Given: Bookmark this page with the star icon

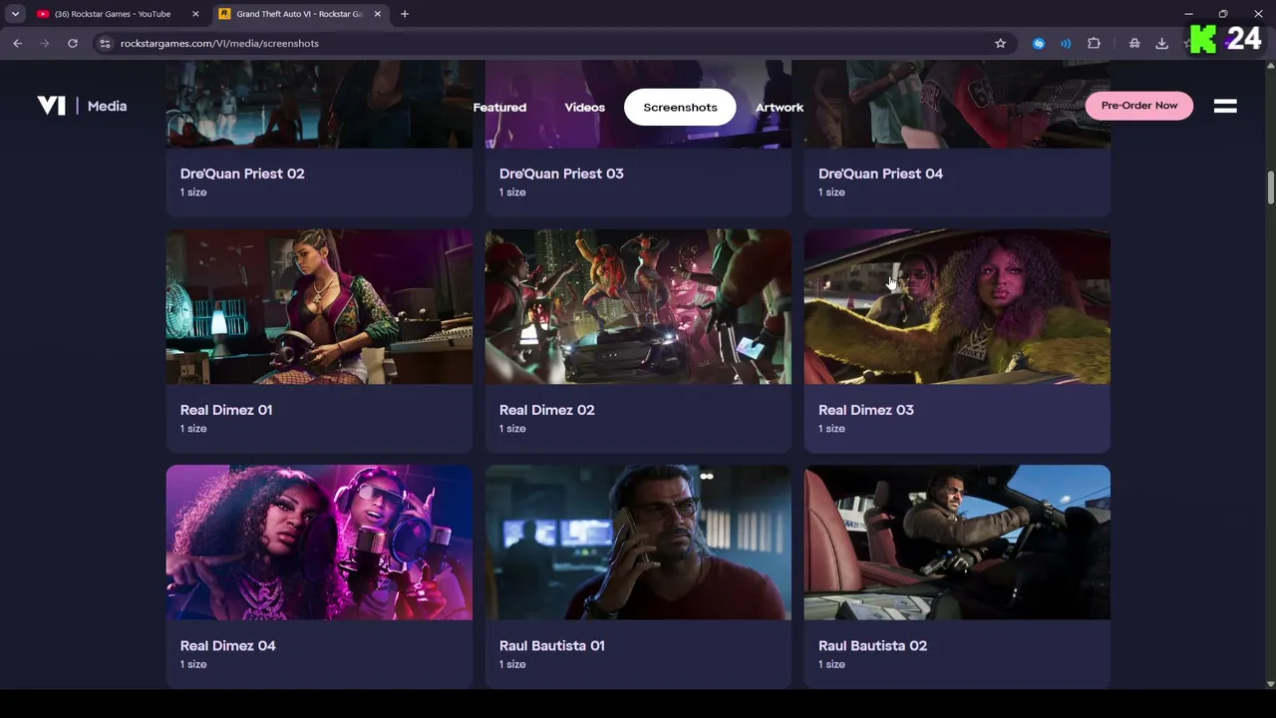Looking at the screenshot, I should pyautogui.click(x=1000, y=43).
